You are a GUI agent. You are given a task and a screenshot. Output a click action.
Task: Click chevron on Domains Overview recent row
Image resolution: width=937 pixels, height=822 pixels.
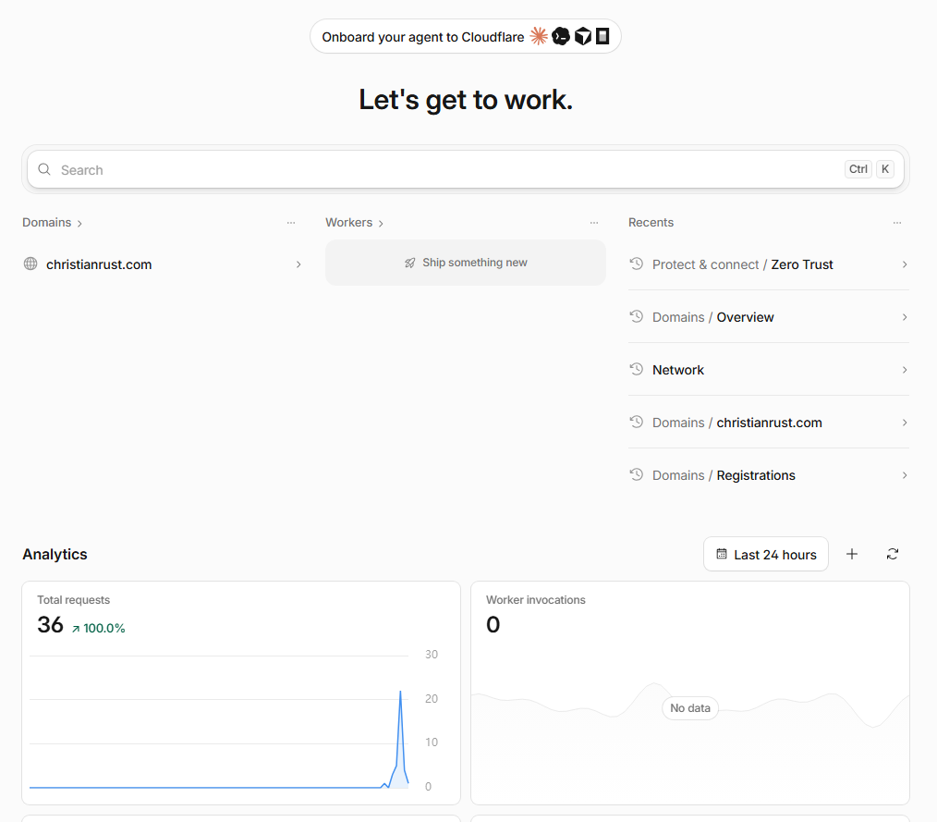pos(904,317)
